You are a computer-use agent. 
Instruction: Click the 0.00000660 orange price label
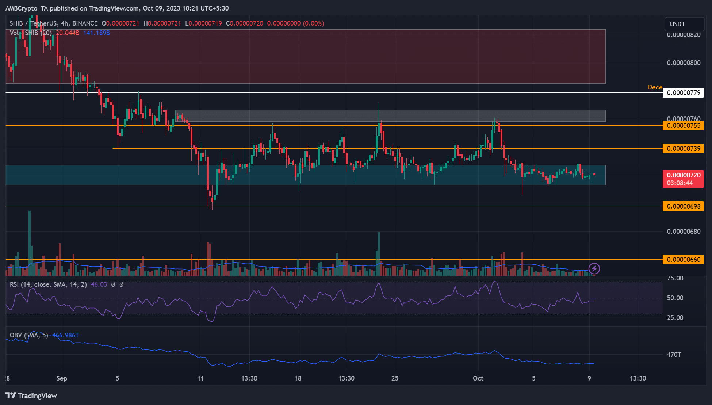(x=683, y=260)
